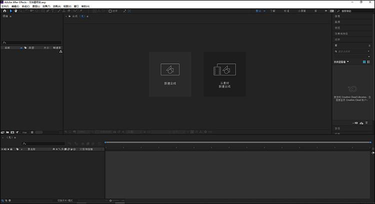Toggle the 对齐 snapping checkbox in toolbar
Image resolution: width=375 pixels, height=204 pixels.
pyautogui.click(x=110, y=11)
